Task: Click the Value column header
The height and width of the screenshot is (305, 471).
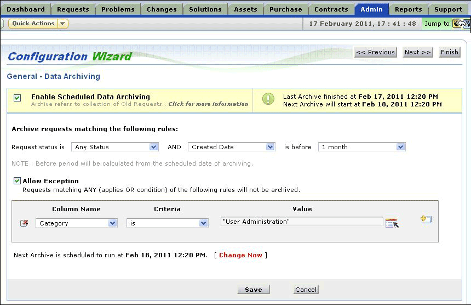Action: tap(302, 209)
